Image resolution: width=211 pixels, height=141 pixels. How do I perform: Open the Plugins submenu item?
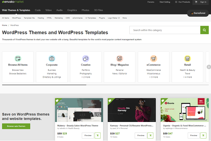(102, 18)
